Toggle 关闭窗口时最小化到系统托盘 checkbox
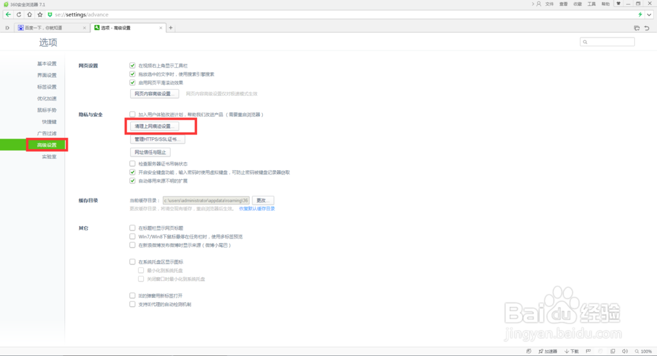This screenshot has height=356, width=657. pyautogui.click(x=141, y=279)
